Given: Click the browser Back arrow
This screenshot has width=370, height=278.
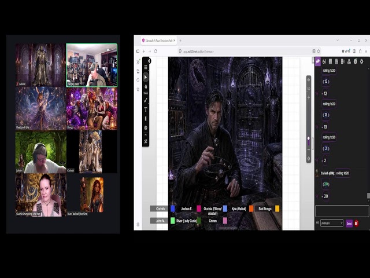Looking at the screenshot, I should click(x=144, y=51).
